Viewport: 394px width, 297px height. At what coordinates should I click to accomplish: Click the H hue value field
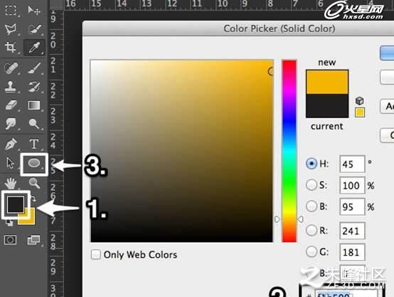[352, 164]
